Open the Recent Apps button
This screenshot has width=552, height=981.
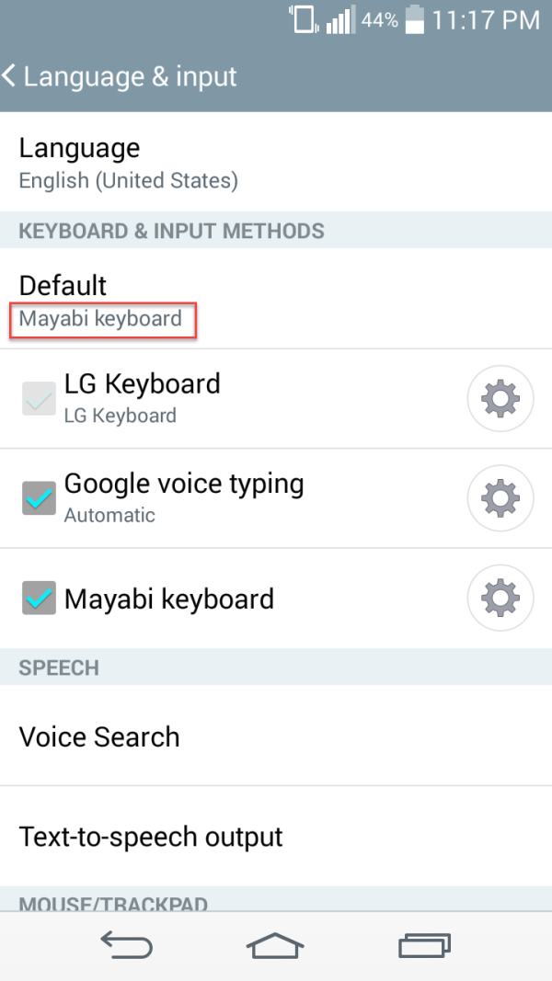[424, 944]
